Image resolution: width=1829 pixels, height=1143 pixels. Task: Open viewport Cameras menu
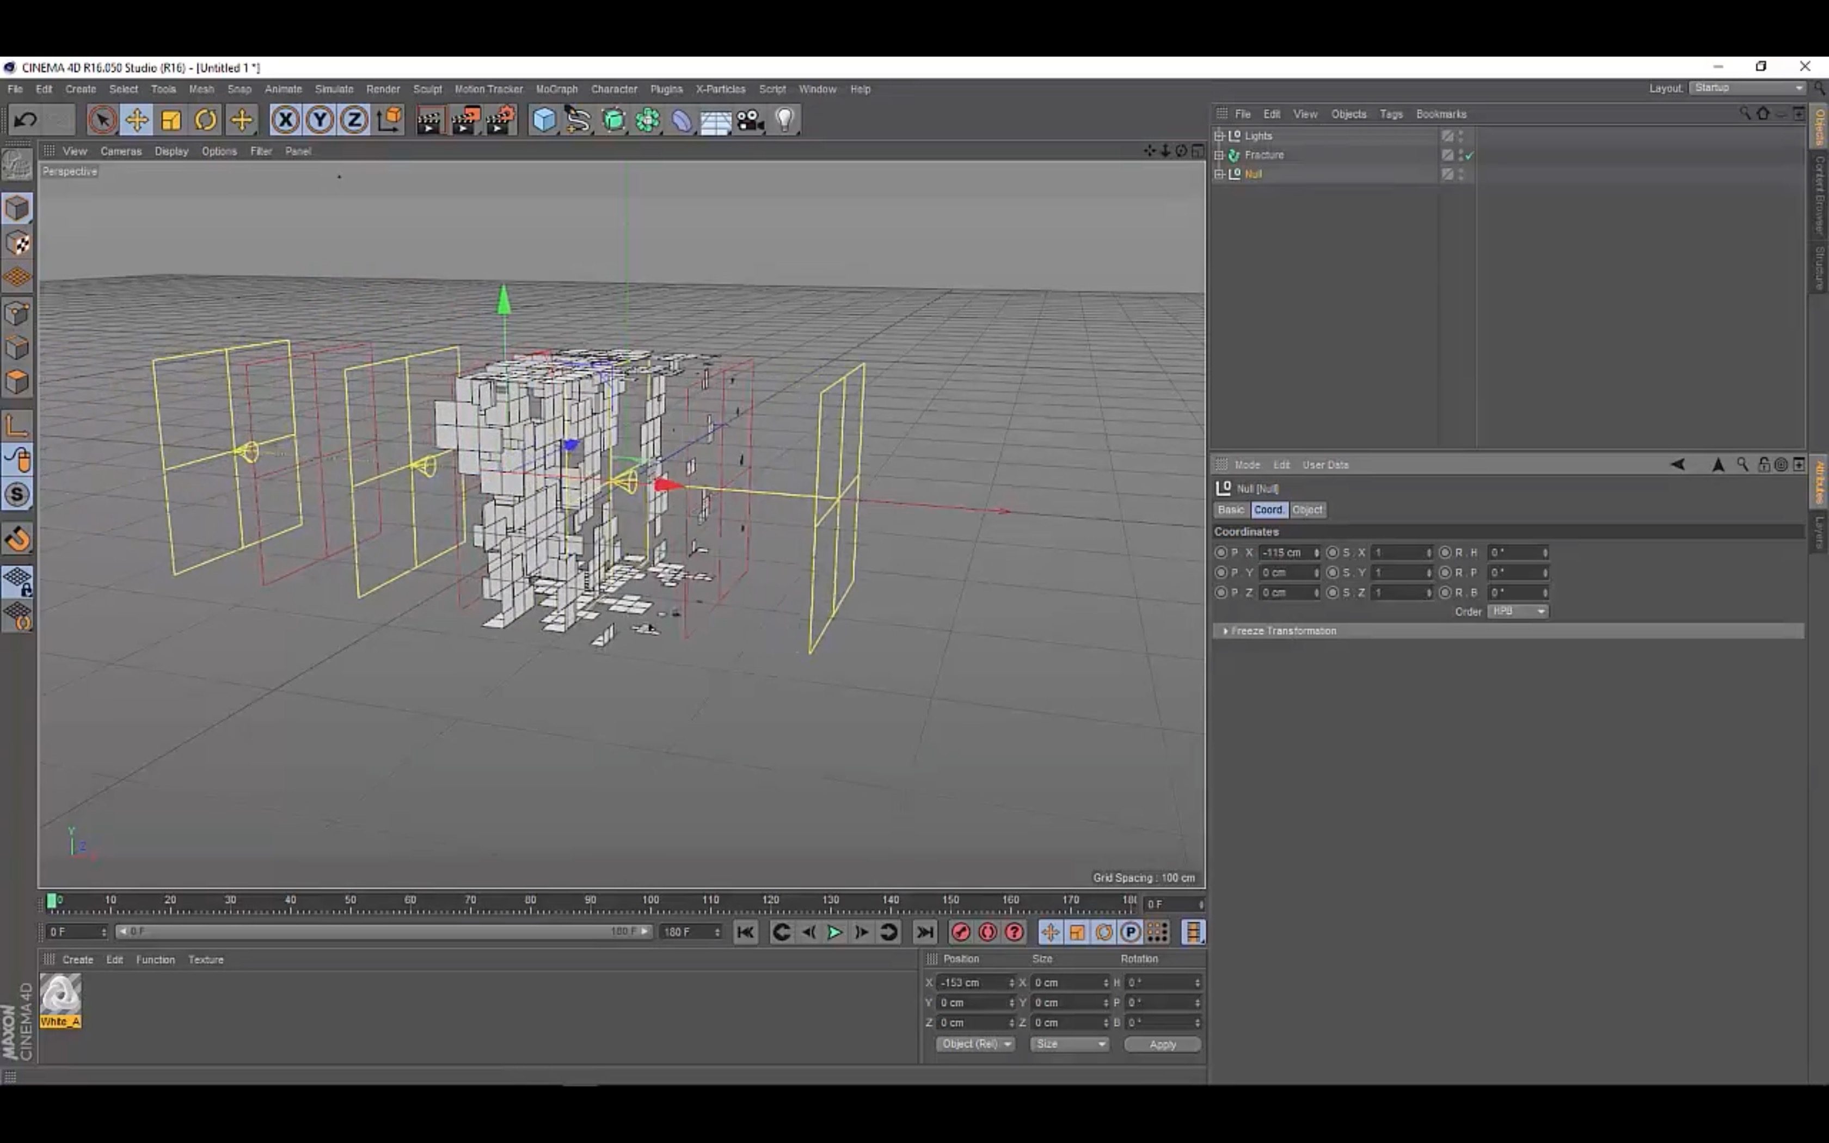(121, 151)
